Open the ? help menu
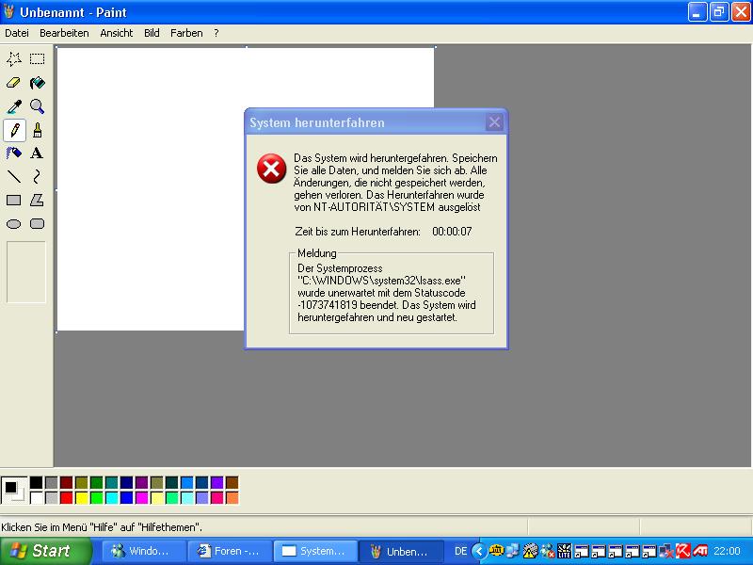This screenshot has width=753, height=565. pyautogui.click(x=216, y=33)
